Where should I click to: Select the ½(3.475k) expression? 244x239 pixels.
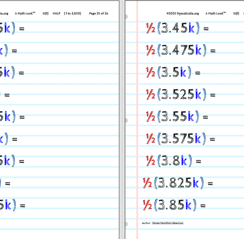(181, 50)
